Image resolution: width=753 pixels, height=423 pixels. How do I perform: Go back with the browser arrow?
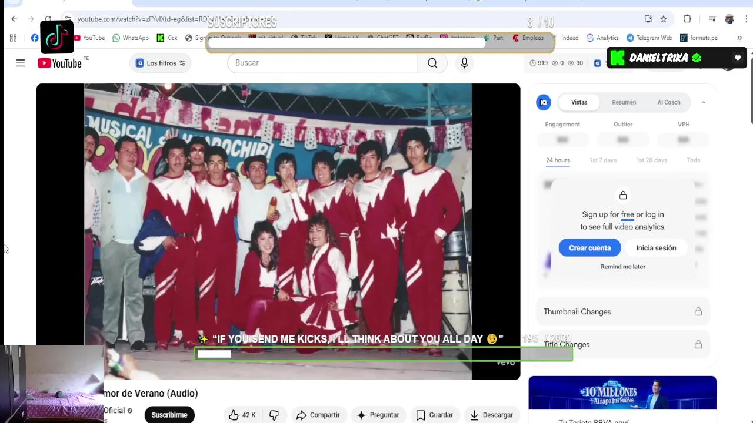click(14, 19)
